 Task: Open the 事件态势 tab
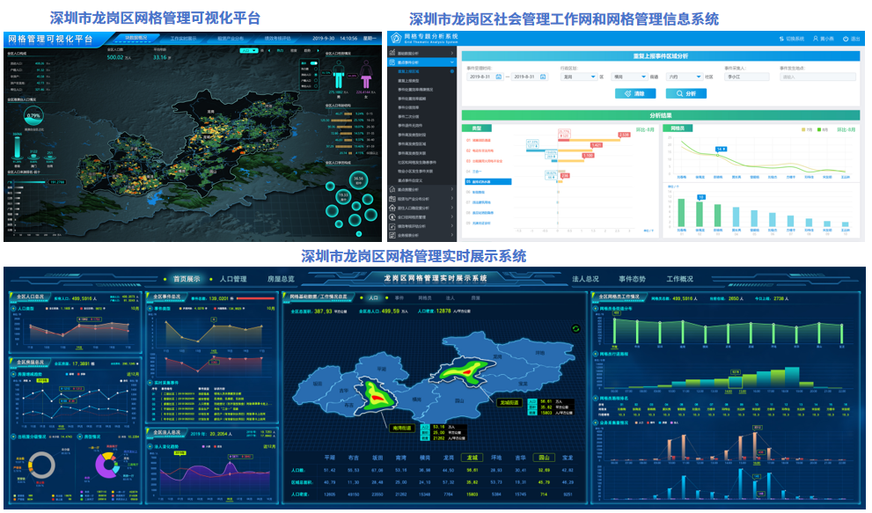pos(633,279)
